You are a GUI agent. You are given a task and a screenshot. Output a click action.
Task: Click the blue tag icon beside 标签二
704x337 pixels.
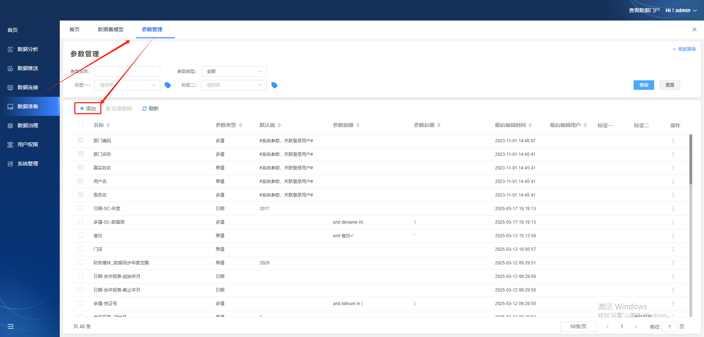coord(274,85)
